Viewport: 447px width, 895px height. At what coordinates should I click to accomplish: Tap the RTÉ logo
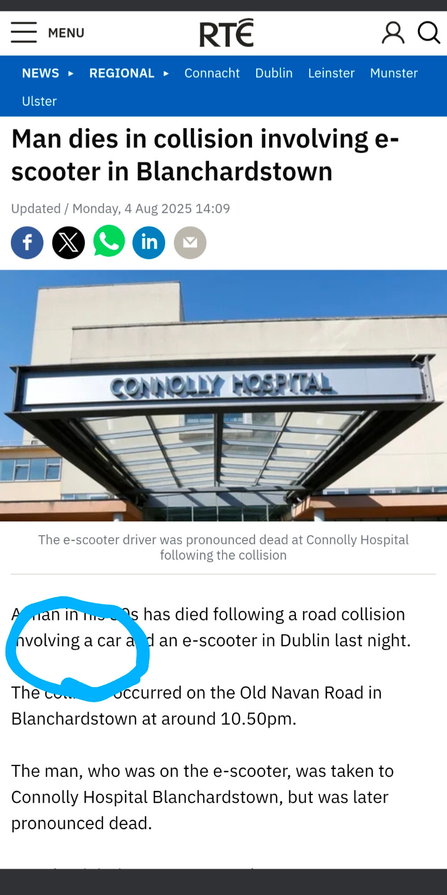(x=227, y=33)
